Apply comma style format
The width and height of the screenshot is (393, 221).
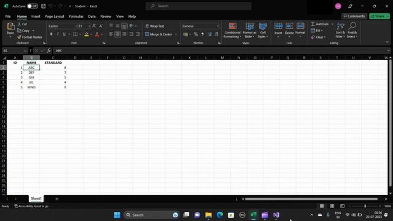pyautogui.click(x=203, y=34)
